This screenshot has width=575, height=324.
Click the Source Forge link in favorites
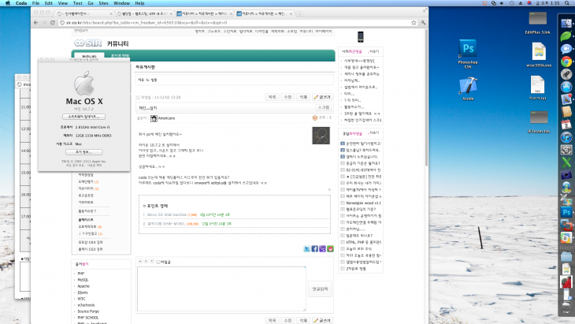tap(88, 311)
